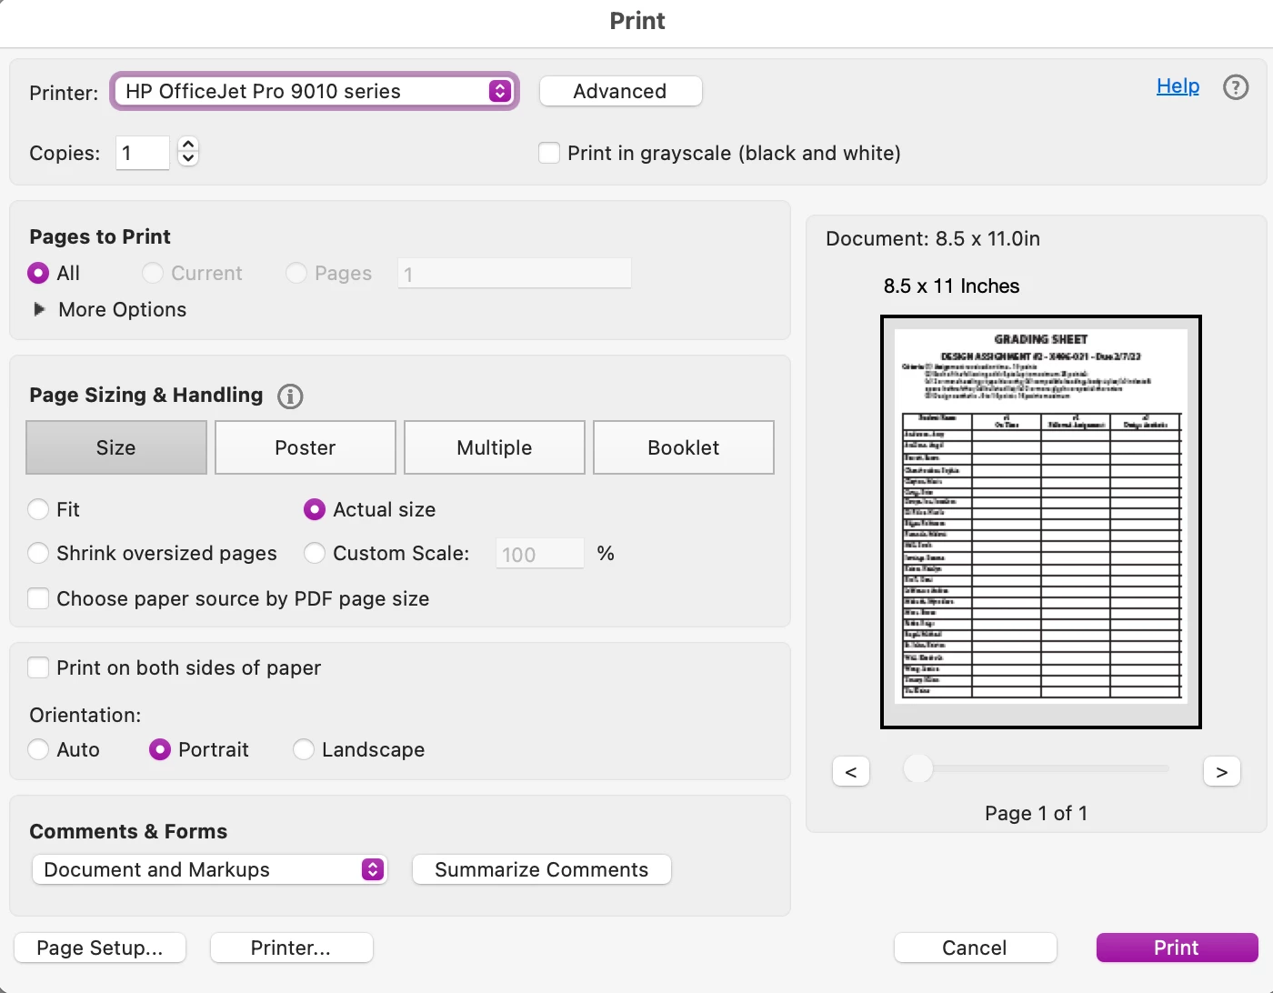Open the help question mark icon

[x=1236, y=87]
